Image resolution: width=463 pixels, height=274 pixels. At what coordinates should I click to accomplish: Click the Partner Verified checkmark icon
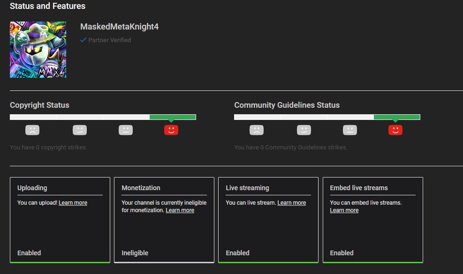pyautogui.click(x=83, y=40)
